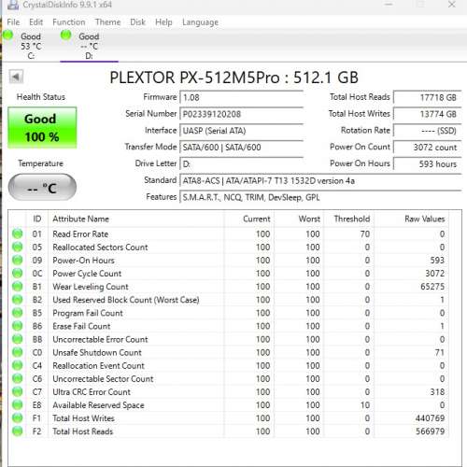
Task: Select the Read Error Rate row
Action: pyautogui.click(x=229, y=233)
